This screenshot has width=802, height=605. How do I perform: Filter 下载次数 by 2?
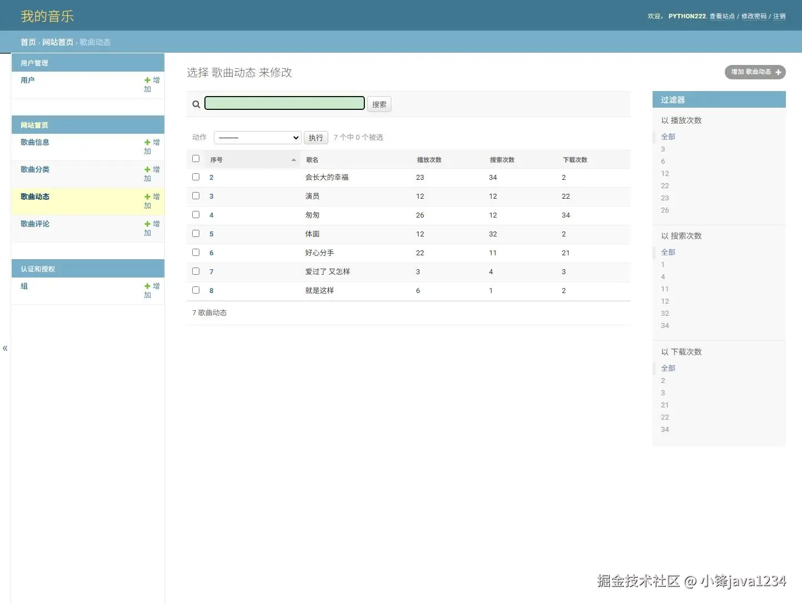[x=663, y=381]
